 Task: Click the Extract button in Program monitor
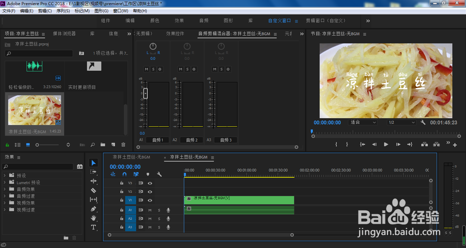(436, 144)
